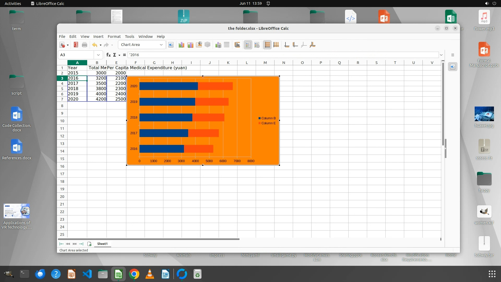Click Activities in top bar

point(13,3)
